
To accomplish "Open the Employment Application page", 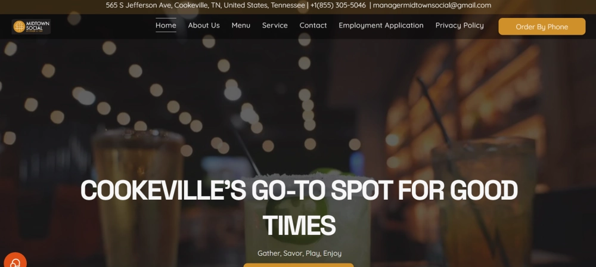I will [x=381, y=26].
